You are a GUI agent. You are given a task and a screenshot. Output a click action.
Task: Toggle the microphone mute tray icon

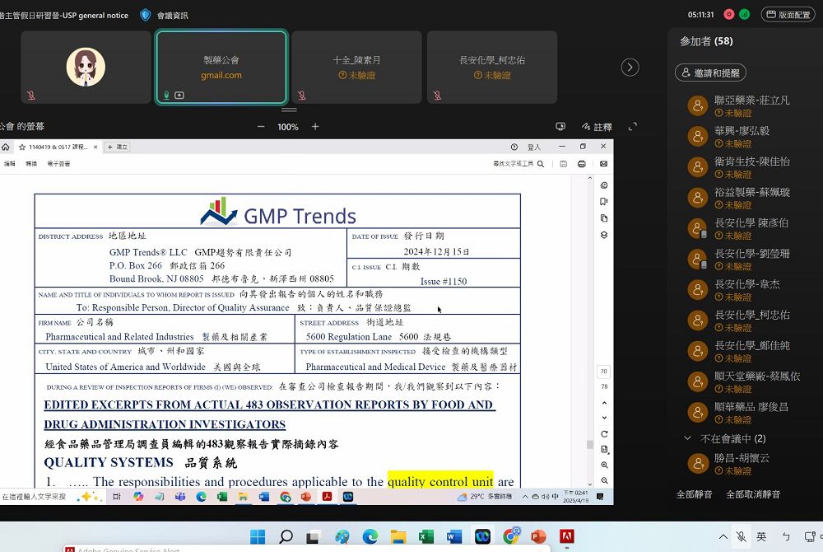click(x=742, y=537)
